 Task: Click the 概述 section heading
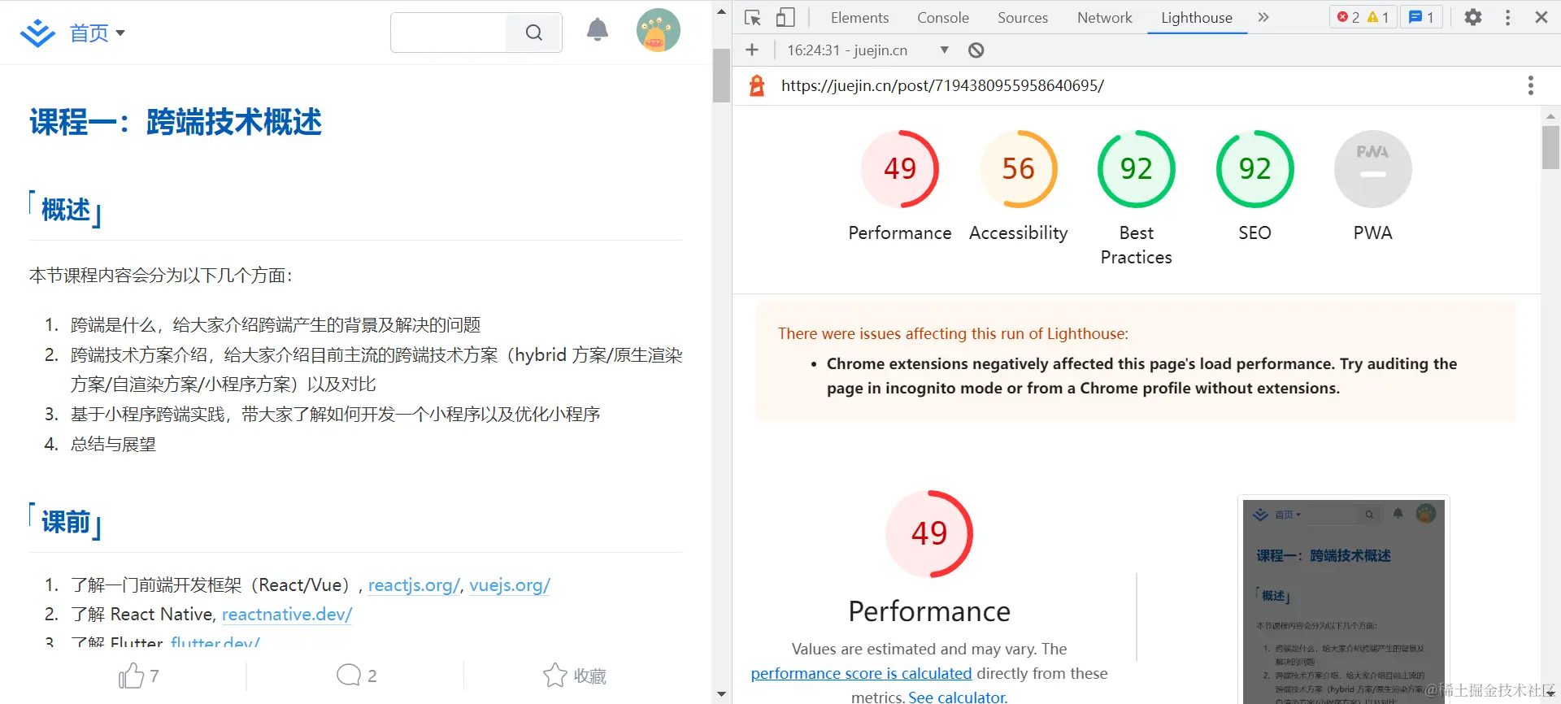click(x=66, y=210)
